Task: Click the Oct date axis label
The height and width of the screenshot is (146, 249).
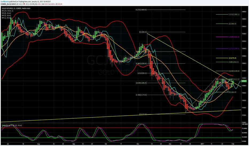Action: [106, 144]
